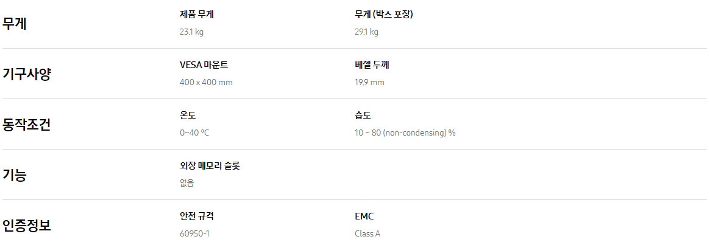The height and width of the screenshot is (245, 710).
Task: Click the 400 x 400 mm value
Action: [206, 82]
